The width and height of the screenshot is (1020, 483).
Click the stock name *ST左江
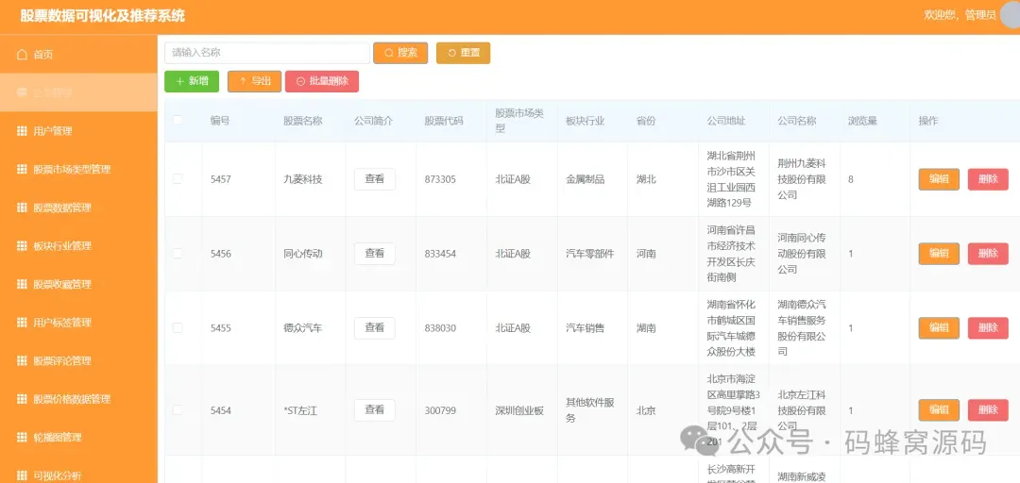click(300, 410)
